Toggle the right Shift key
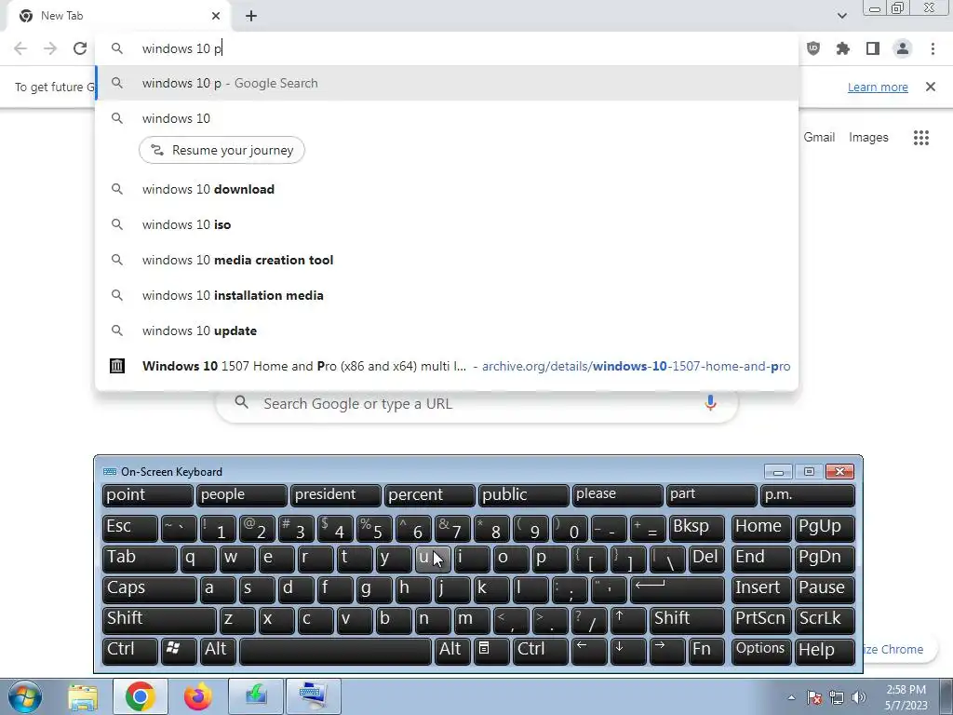 pos(688,619)
